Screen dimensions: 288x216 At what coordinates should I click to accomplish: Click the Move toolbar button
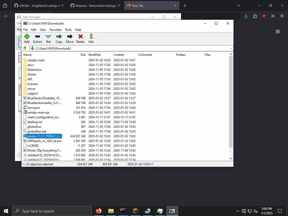(70, 39)
